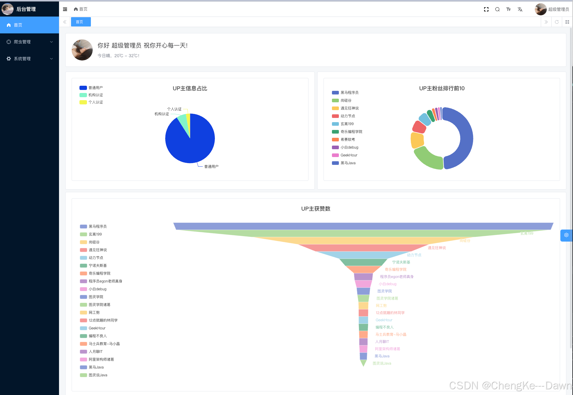Toggle GeekHour legend in donut chart
The height and width of the screenshot is (395, 573).
click(345, 155)
